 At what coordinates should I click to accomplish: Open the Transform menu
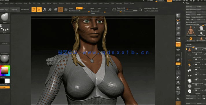[119, 3]
